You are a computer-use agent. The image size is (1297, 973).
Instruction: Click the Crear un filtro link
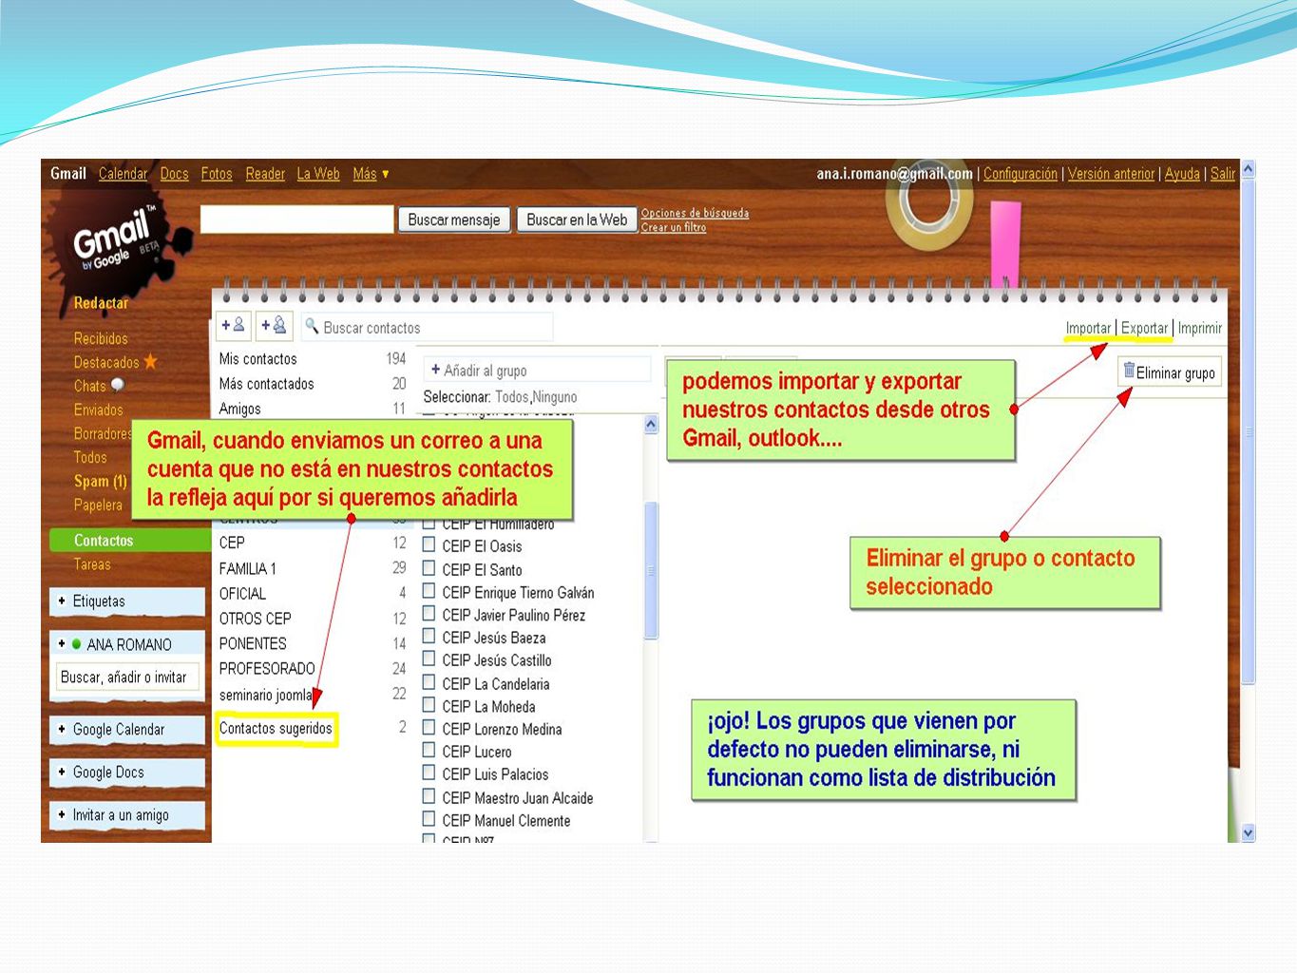673,227
